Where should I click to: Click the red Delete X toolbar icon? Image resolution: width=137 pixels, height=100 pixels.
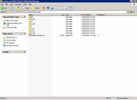tap(44, 8)
